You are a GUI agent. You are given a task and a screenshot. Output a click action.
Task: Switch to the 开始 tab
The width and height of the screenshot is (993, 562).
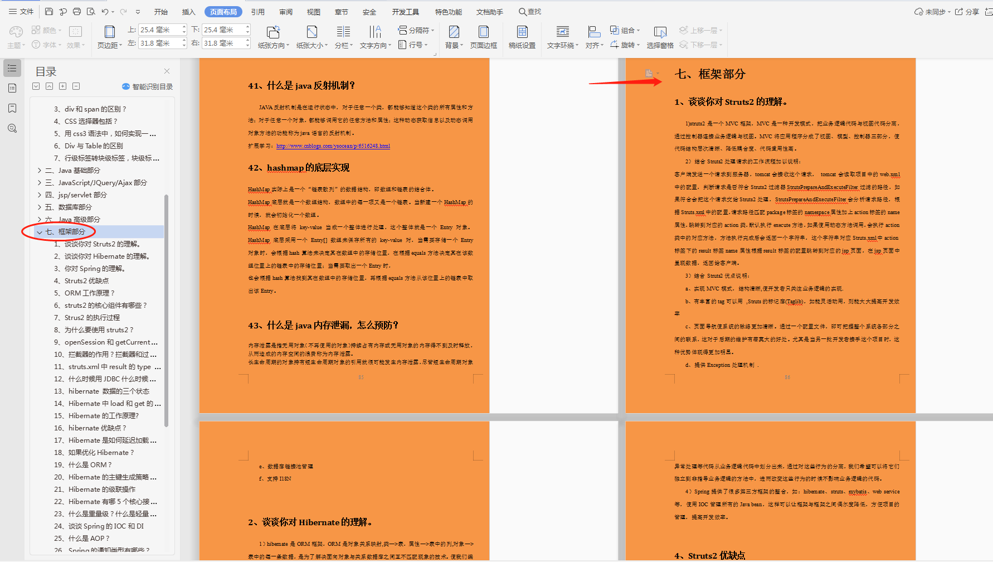tap(161, 12)
